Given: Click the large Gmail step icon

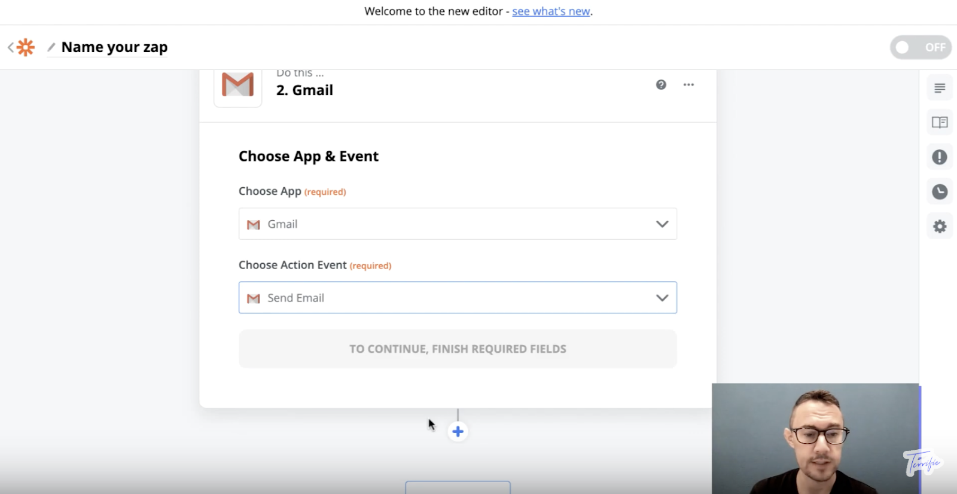Looking at the screenshot, I should [237, 85].
